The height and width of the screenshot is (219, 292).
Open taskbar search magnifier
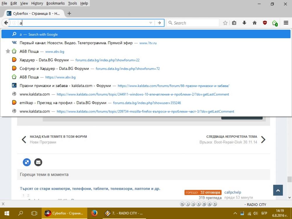[x=20, y=213]
